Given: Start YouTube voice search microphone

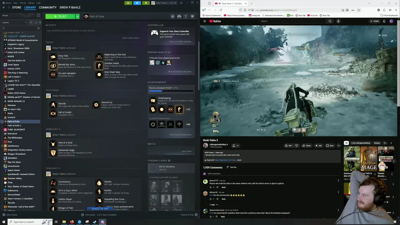Looking at the screenshot, I should point(338,21).
